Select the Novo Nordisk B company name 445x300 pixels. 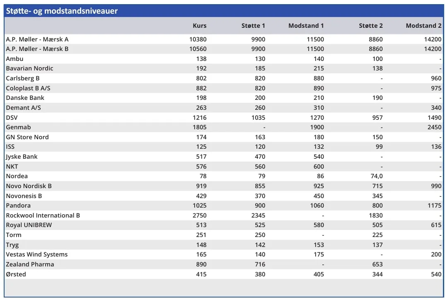click(x=29, y=186)
